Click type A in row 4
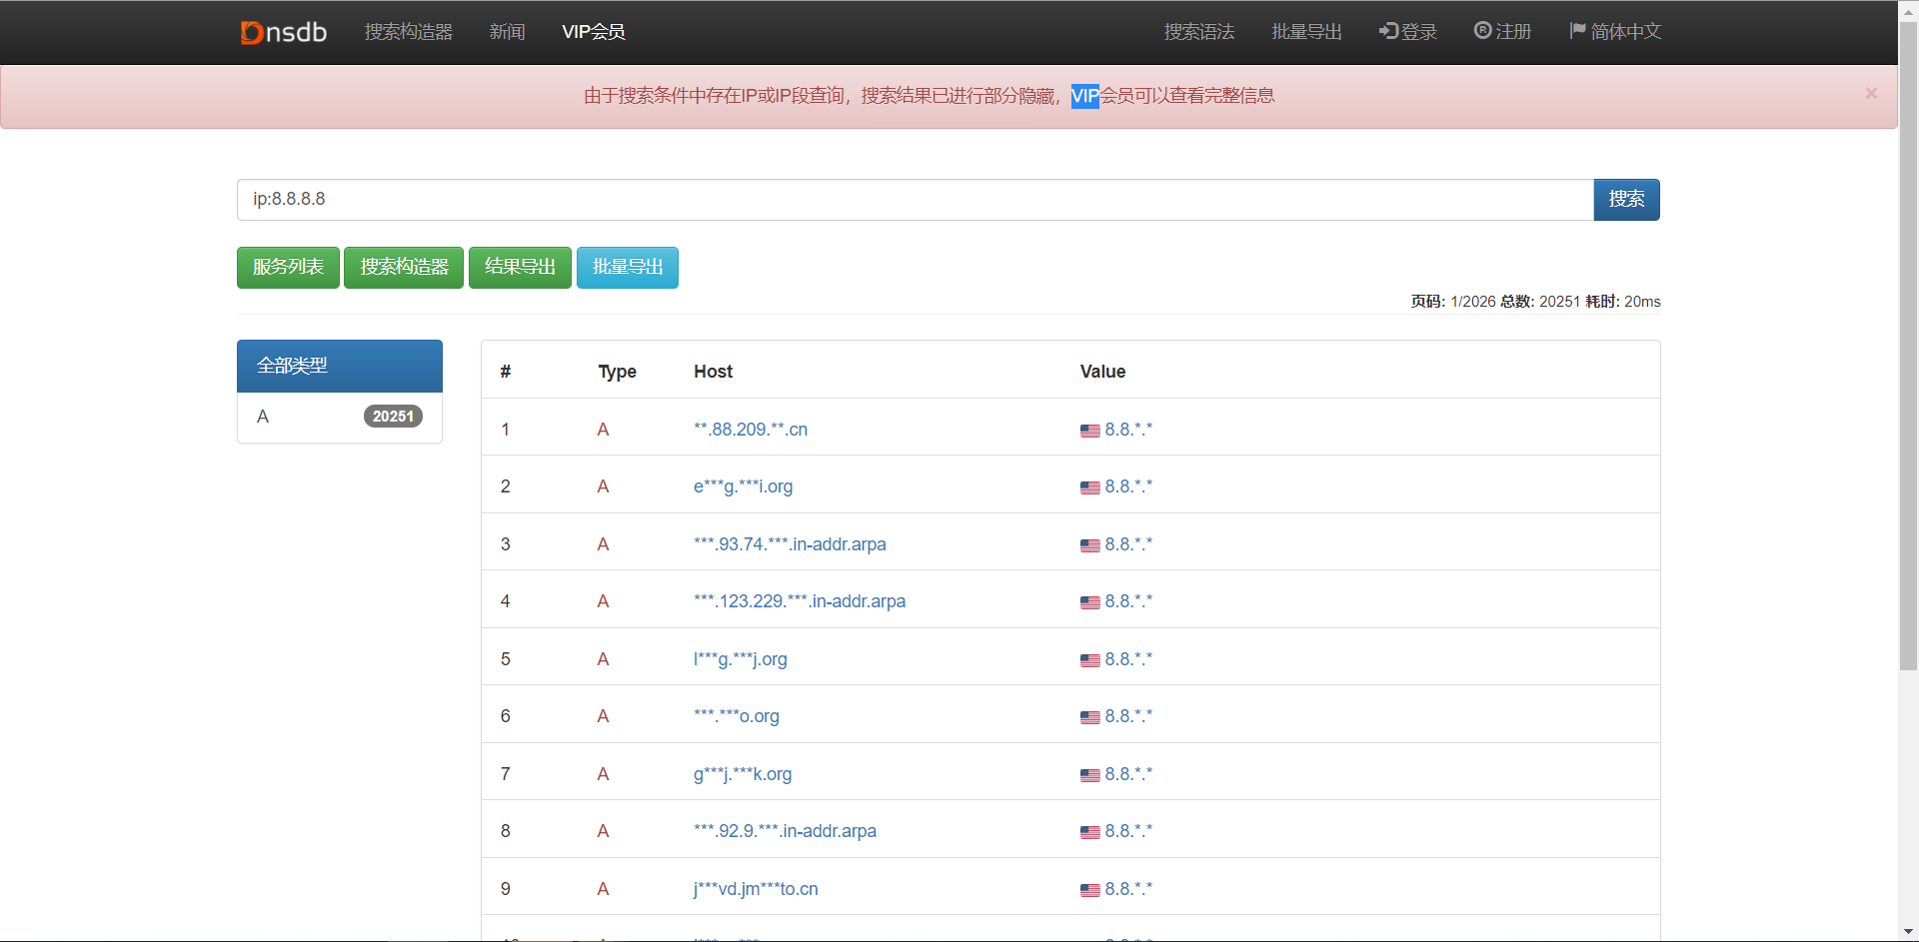1919x942 pixels. tap(603, 601)
